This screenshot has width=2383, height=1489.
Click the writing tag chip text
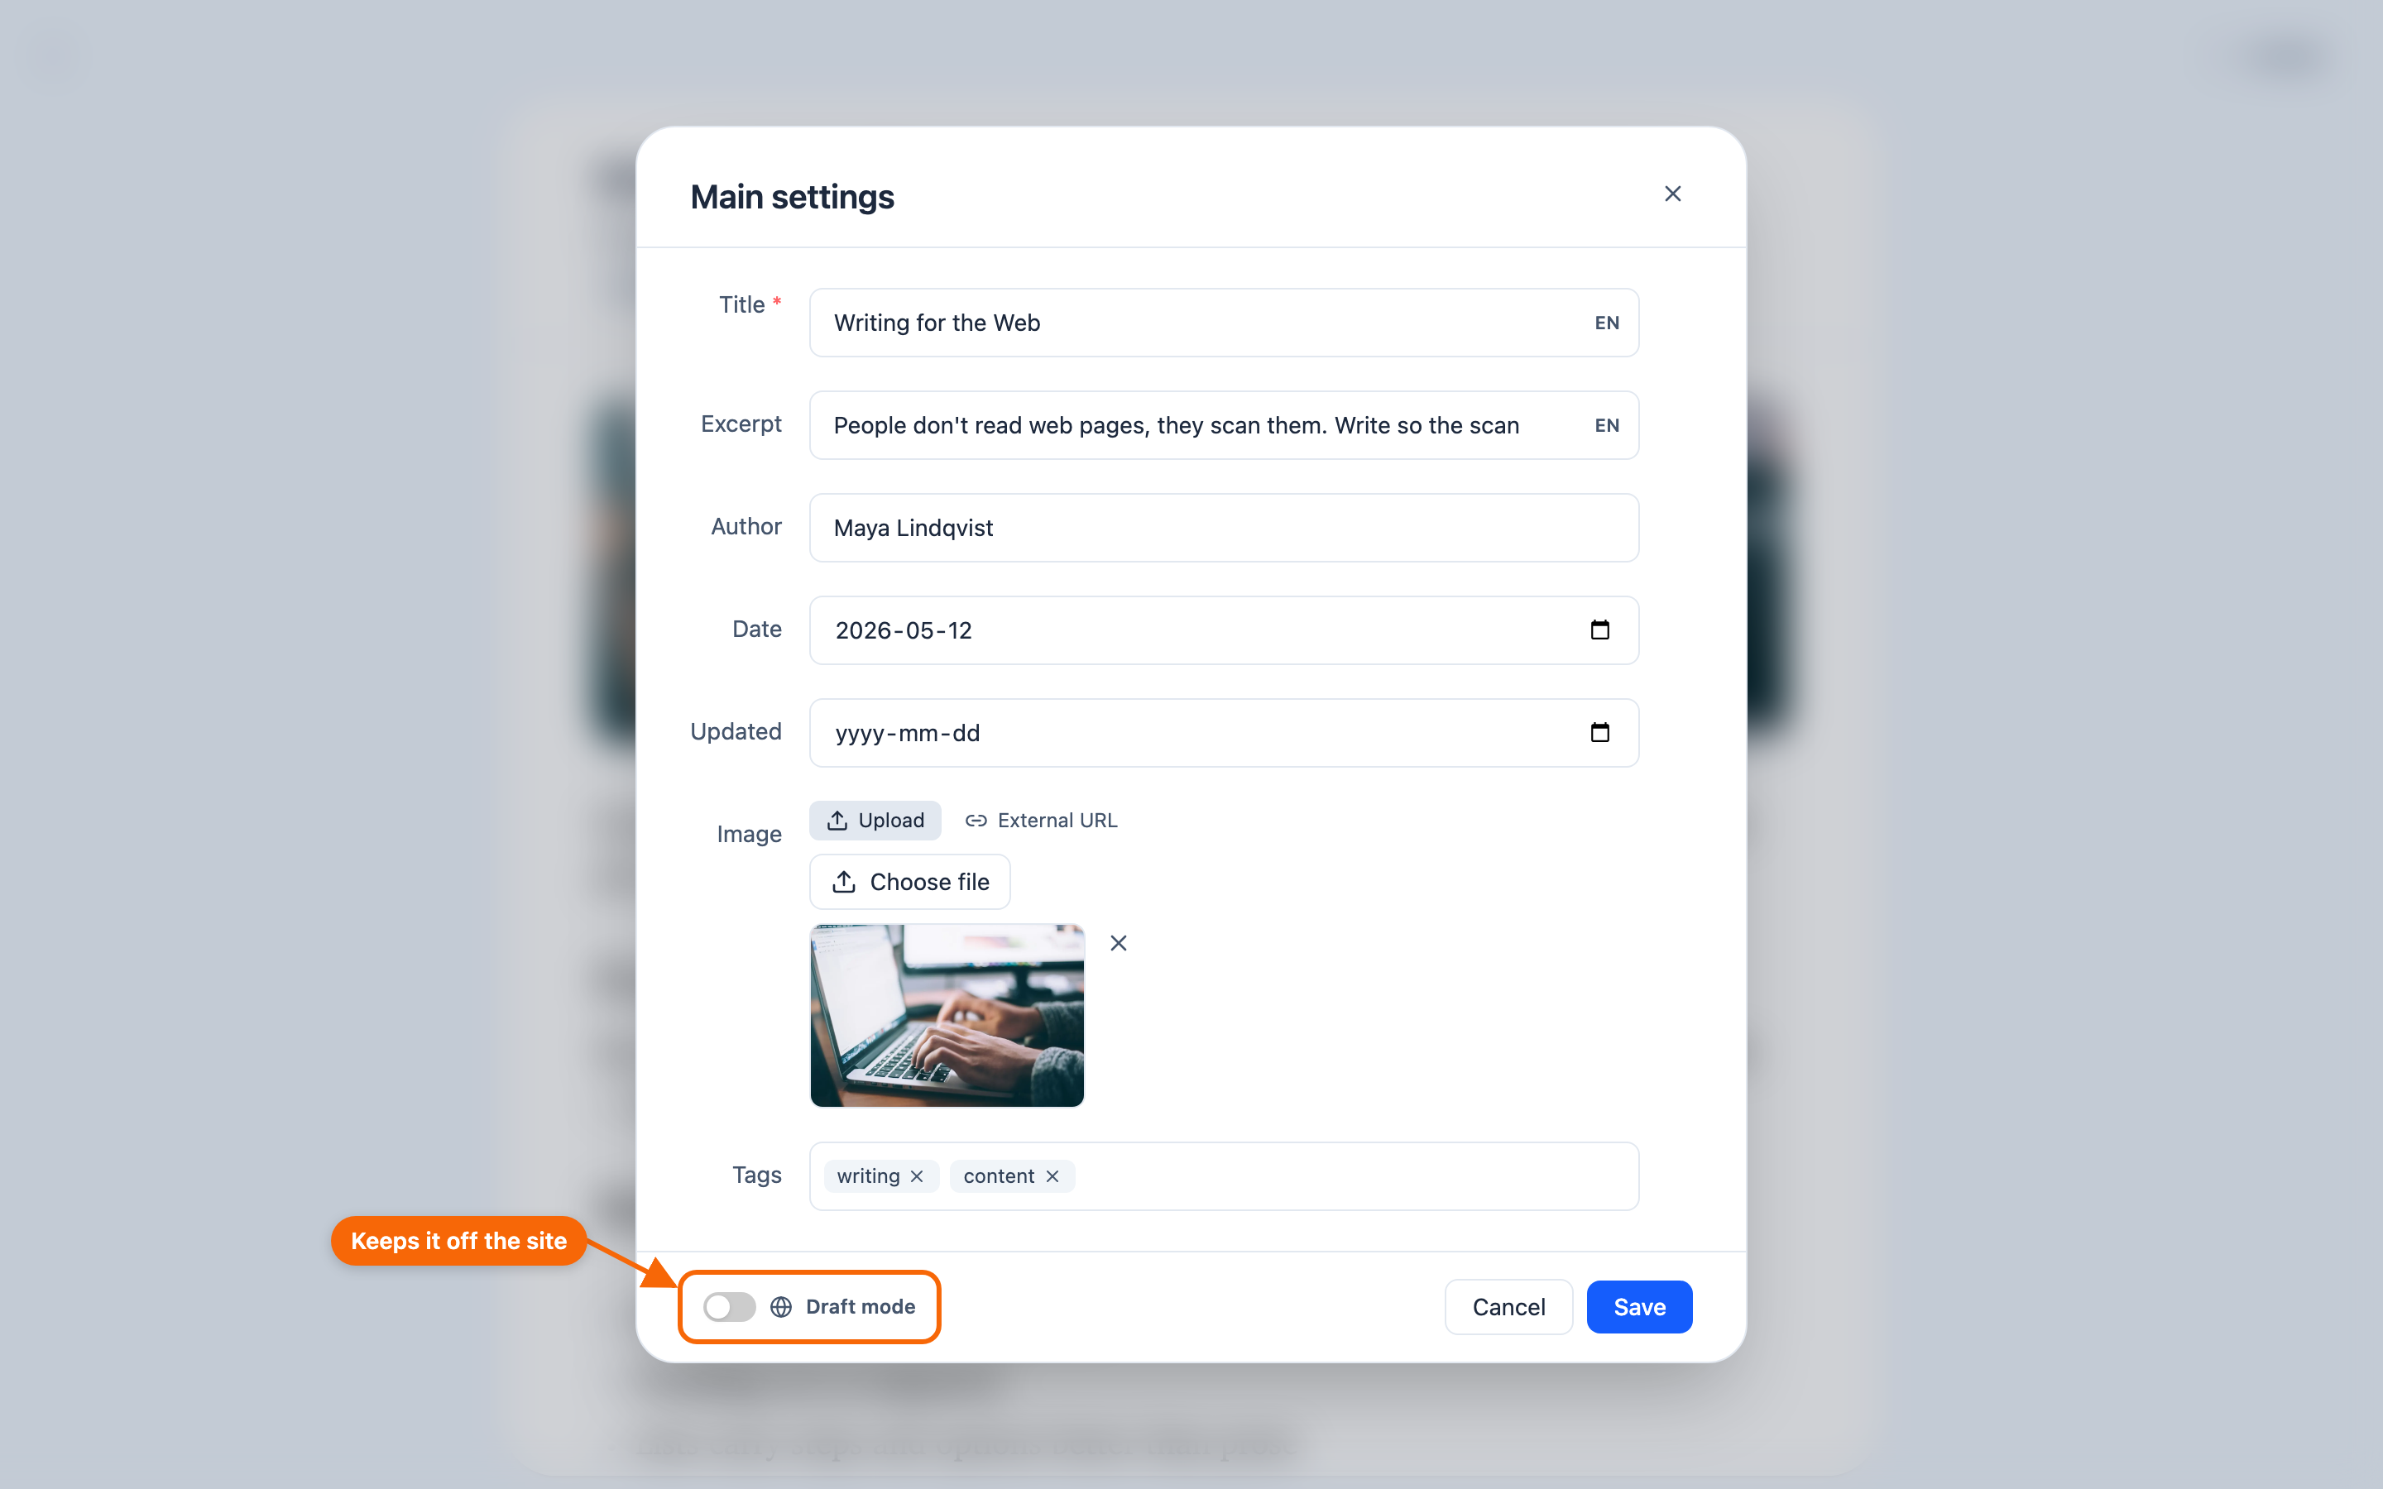[867, 1175]
